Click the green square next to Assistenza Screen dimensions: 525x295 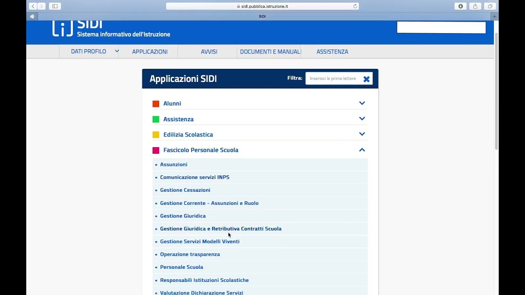click(x=156, y=119)
